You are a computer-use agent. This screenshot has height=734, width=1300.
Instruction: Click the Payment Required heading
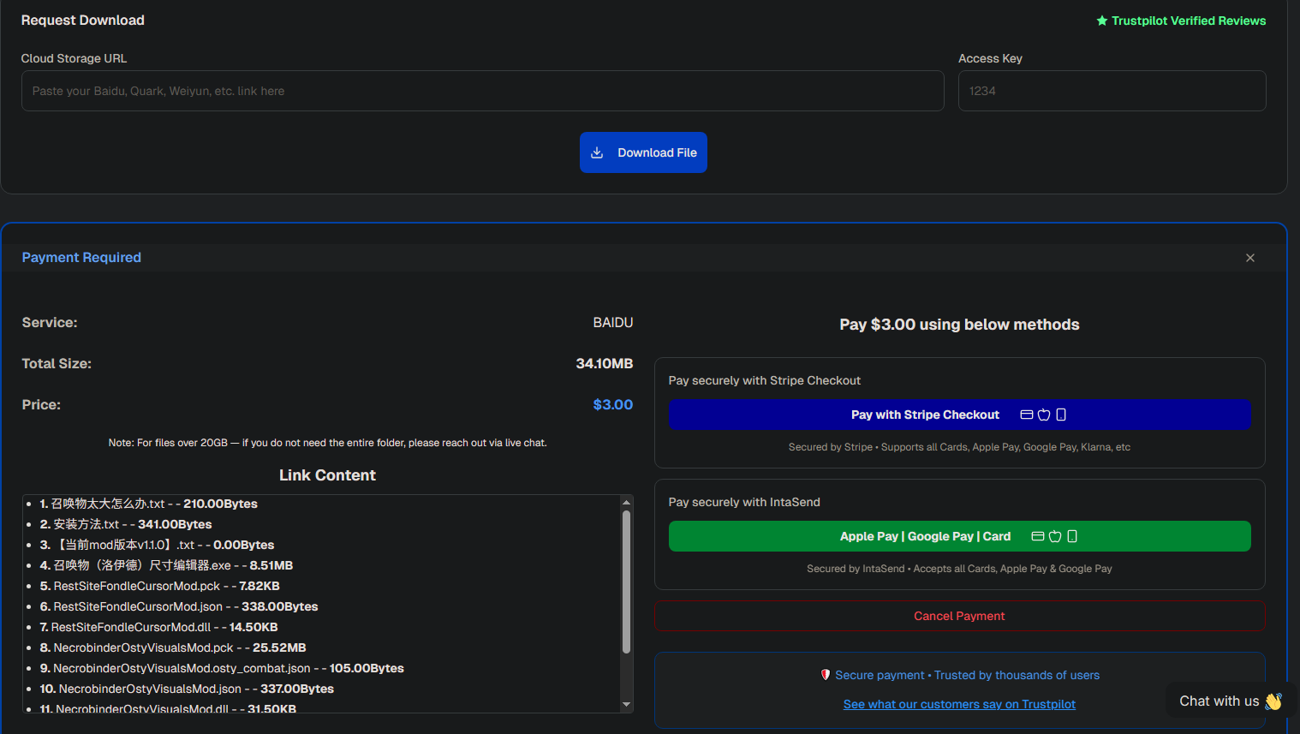(x=81, y=257)
